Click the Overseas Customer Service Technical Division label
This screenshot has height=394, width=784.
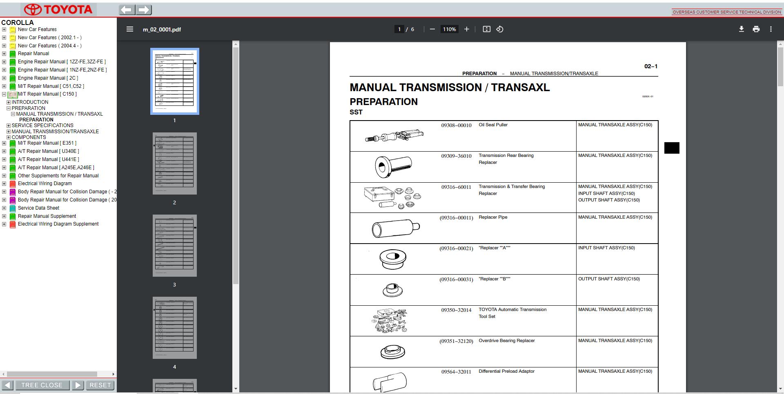(727, 12)
